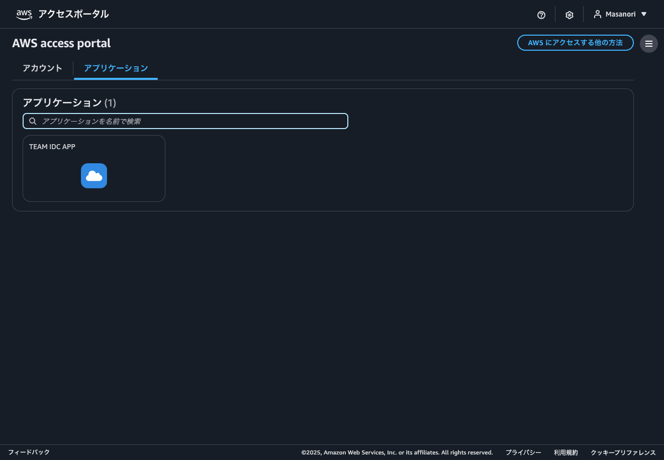This screenshot has width=664, height=460.
Task: Click the AWS access portal heading
Action: click(x=61, y=44)
